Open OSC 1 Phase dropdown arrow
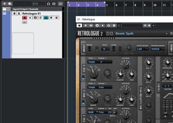 106,58
